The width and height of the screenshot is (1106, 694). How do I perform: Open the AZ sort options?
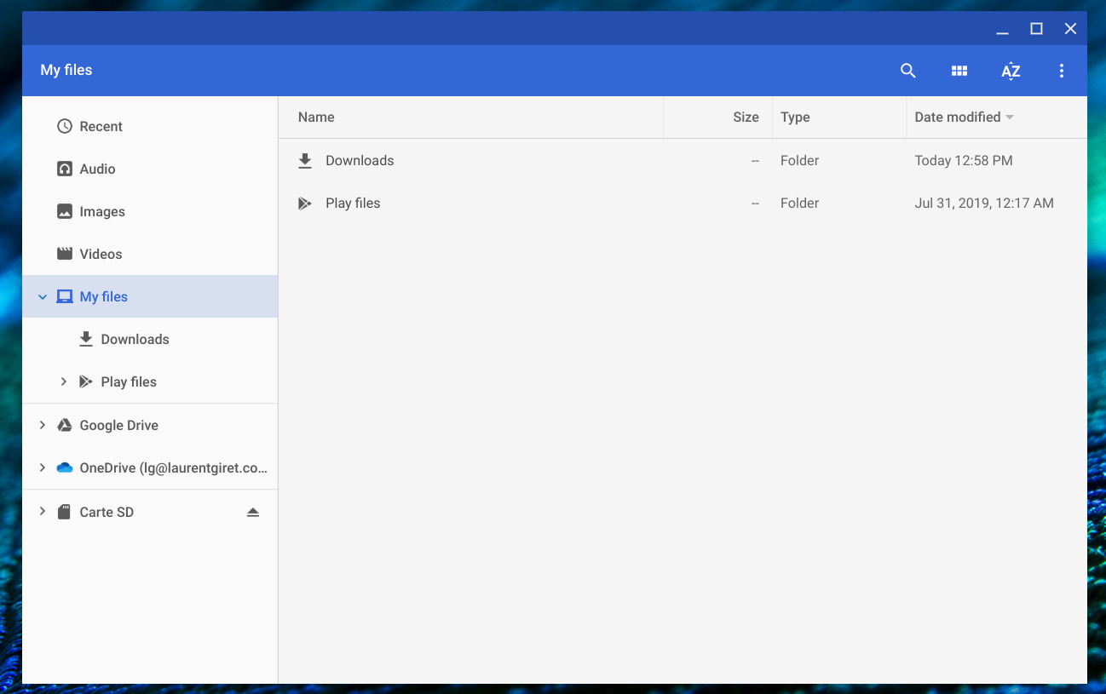click(x=1010, y=71)
